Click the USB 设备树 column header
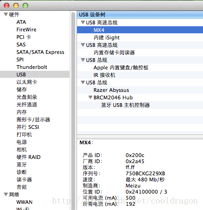Image resolution: width=203 pixels, height=210 pixels. (140, 15)
